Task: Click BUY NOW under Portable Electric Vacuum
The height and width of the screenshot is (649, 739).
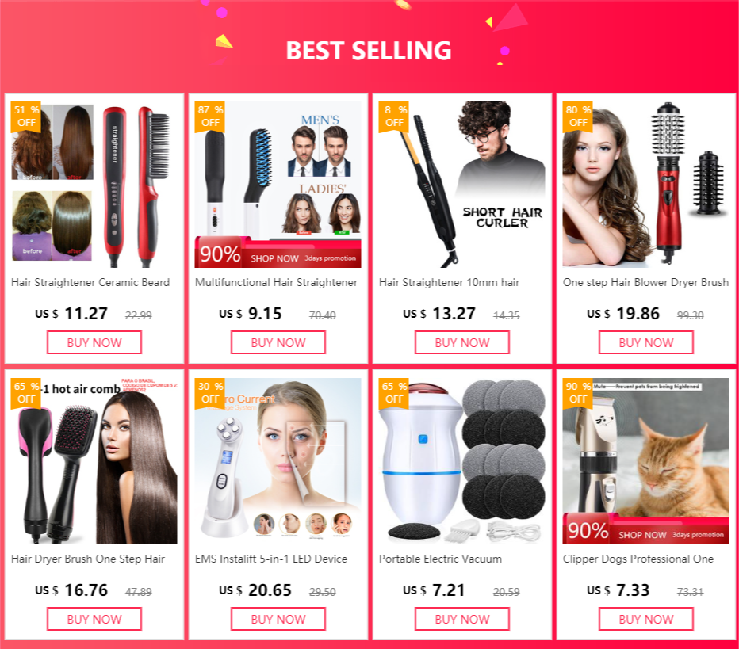Action: click(x=461, y=619)
